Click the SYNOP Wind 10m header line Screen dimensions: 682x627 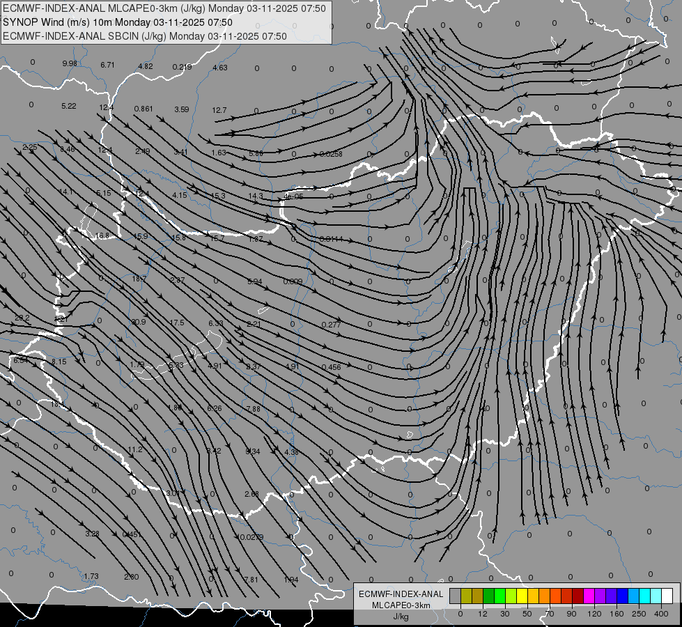[x=118, y=22]
